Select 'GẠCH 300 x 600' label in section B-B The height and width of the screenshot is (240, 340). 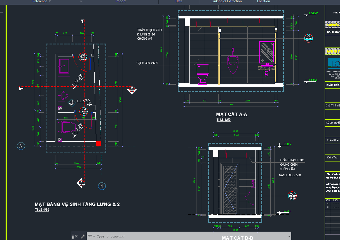[x=290, y=175]
